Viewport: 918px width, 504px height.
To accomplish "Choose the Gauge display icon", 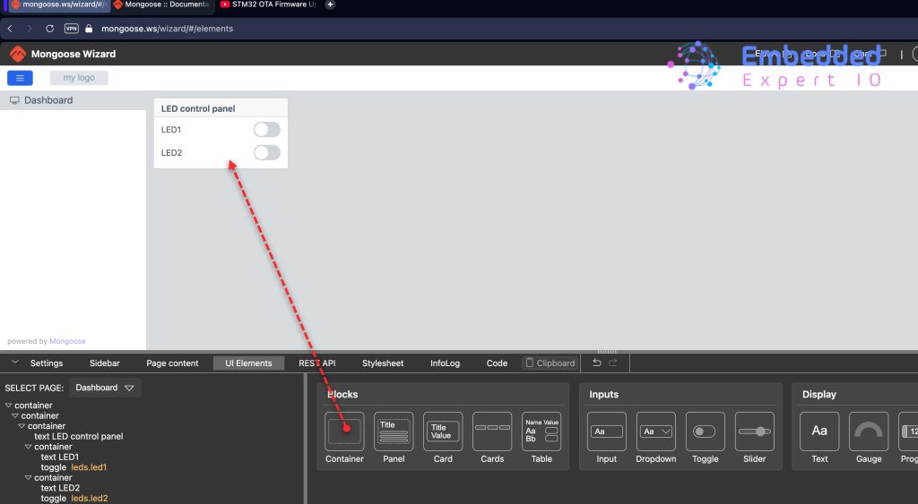I will pos(869,431).
